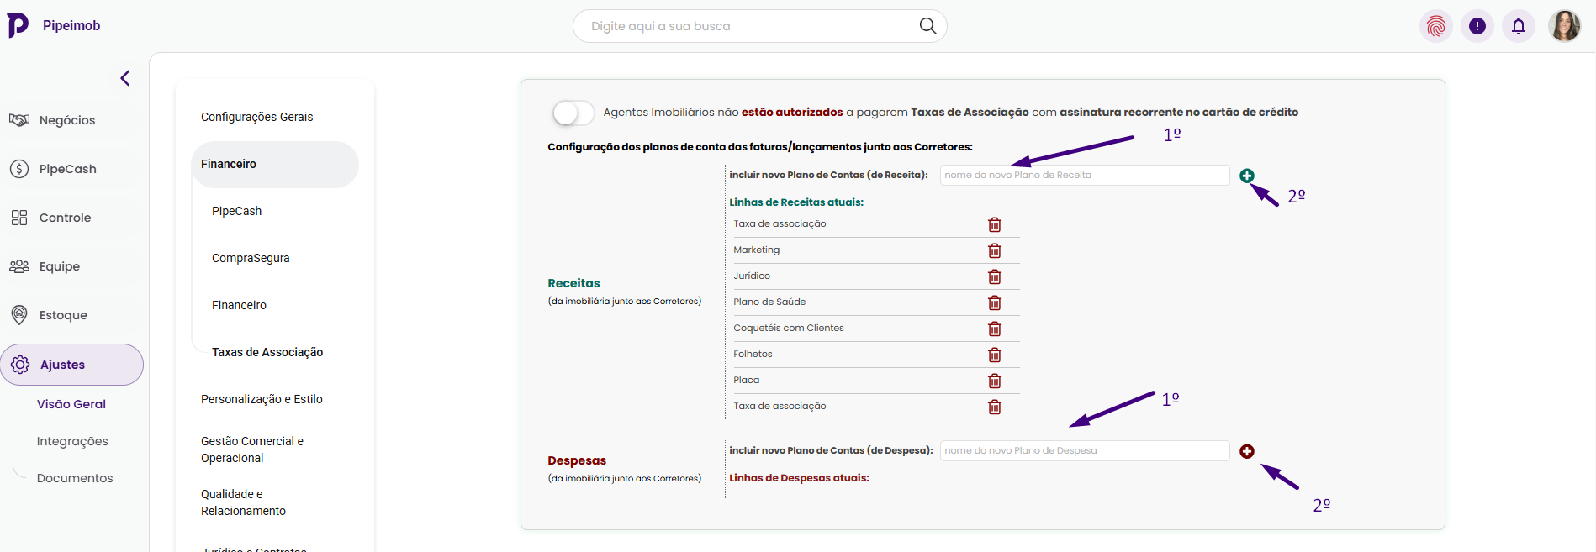This screenshot has width=1596, height=552.
Task: Click the green plus to add Receita
Action: tap(1247, 176)
